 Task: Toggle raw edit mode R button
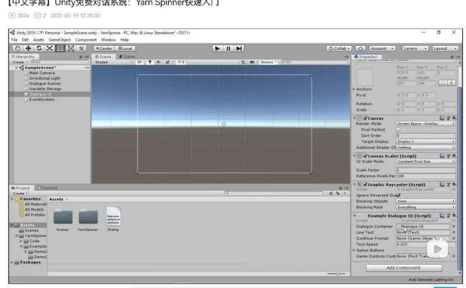pyautogui.click(x=451, y=83)
